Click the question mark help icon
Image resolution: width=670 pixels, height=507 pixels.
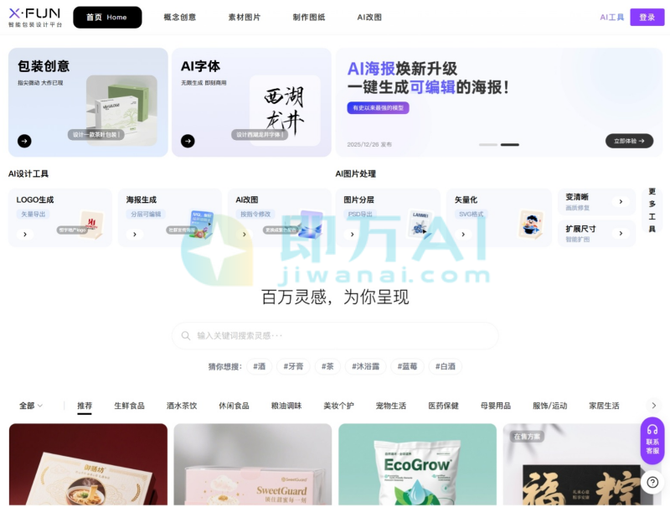pyautogui.click(x=652, y=482)
